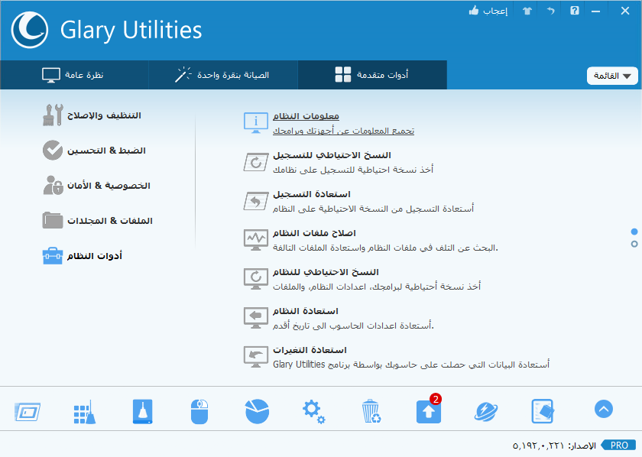
Task: Launch the registry cleaner grid-broom icon
Action: 85,412
